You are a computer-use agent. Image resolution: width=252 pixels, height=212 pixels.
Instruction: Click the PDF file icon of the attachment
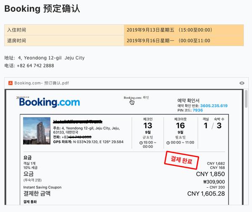[x=10, y=83]
